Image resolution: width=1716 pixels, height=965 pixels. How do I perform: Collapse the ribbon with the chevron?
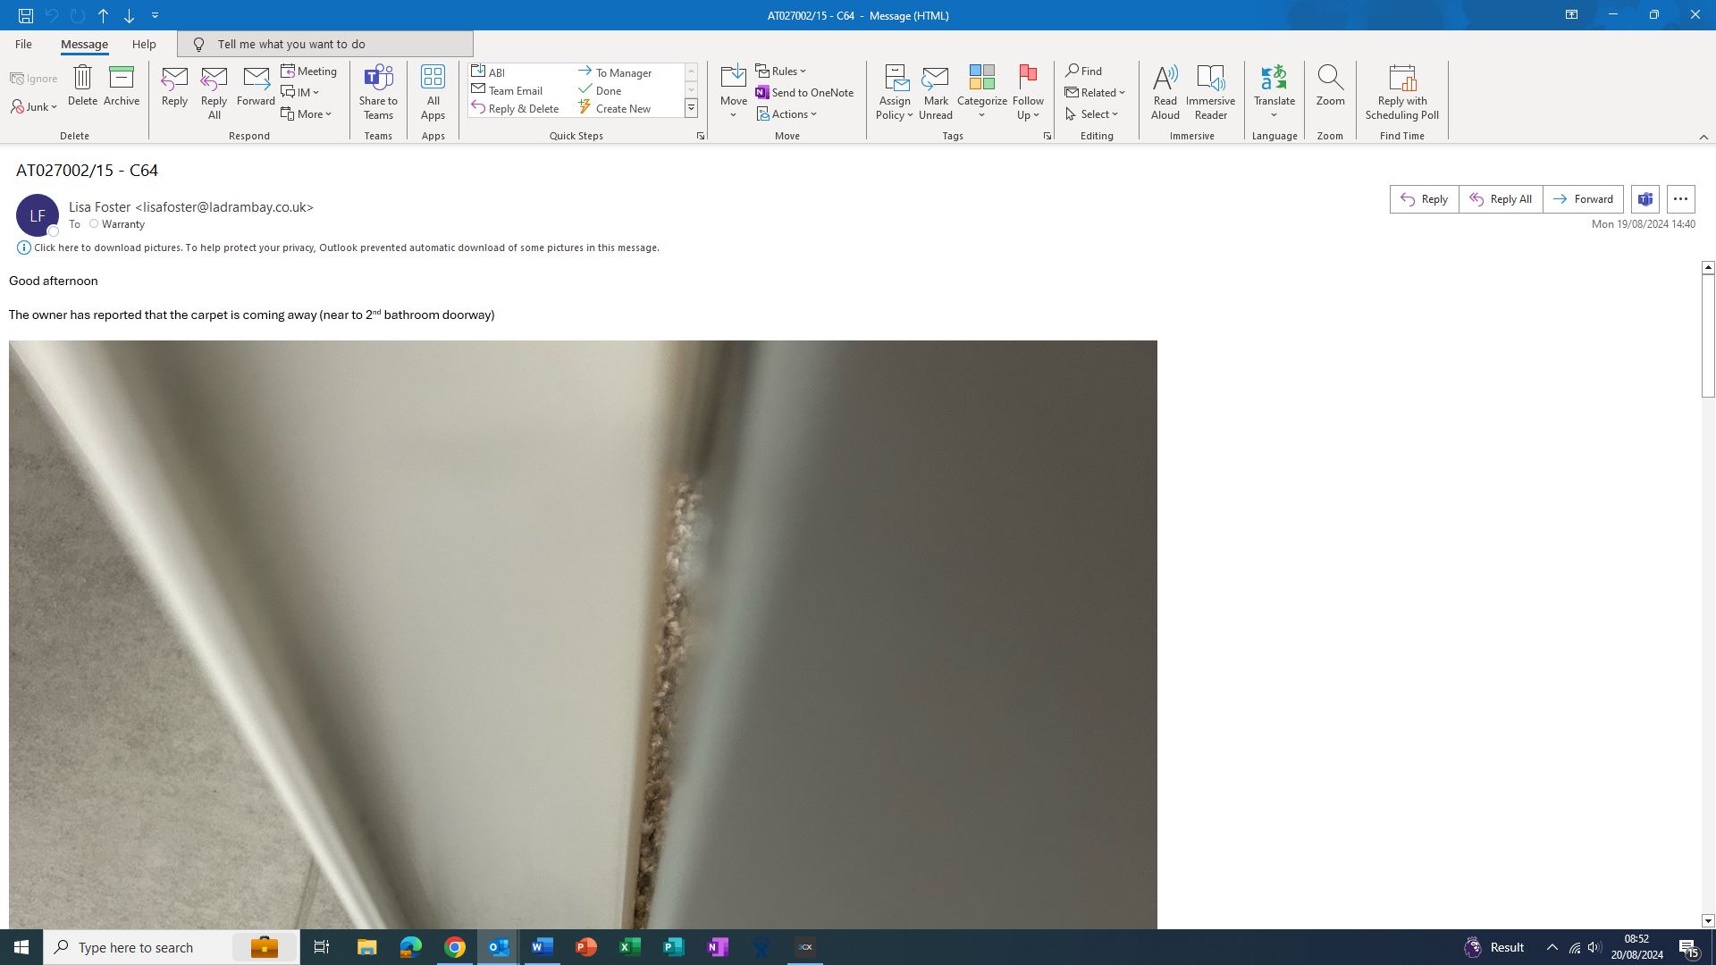(1703, 137)
